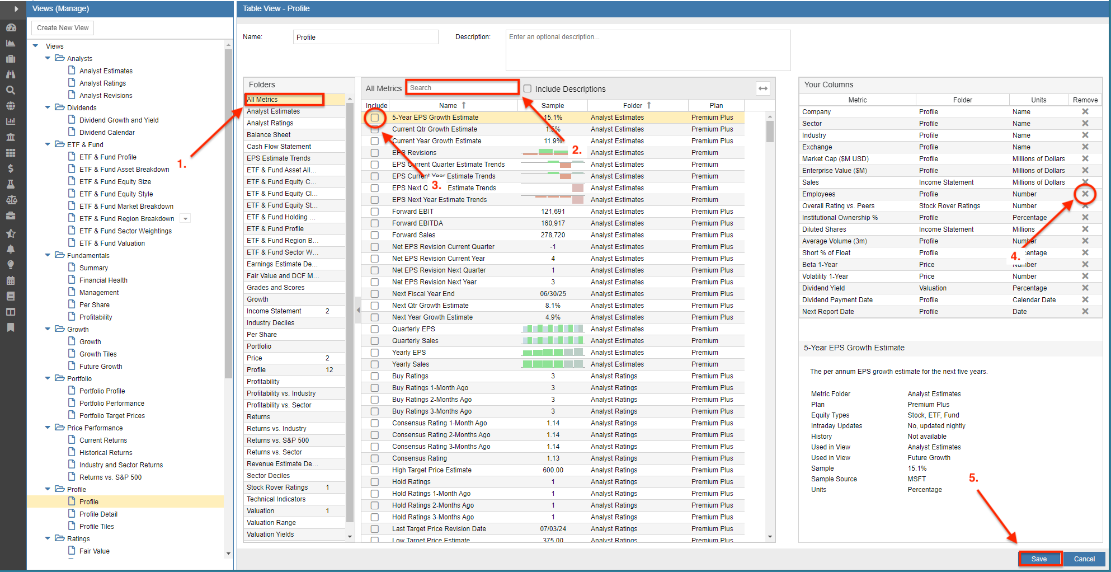1111x572 pixels.
Task: Open the notes document icon in sidebar
Action: (11, 296)
